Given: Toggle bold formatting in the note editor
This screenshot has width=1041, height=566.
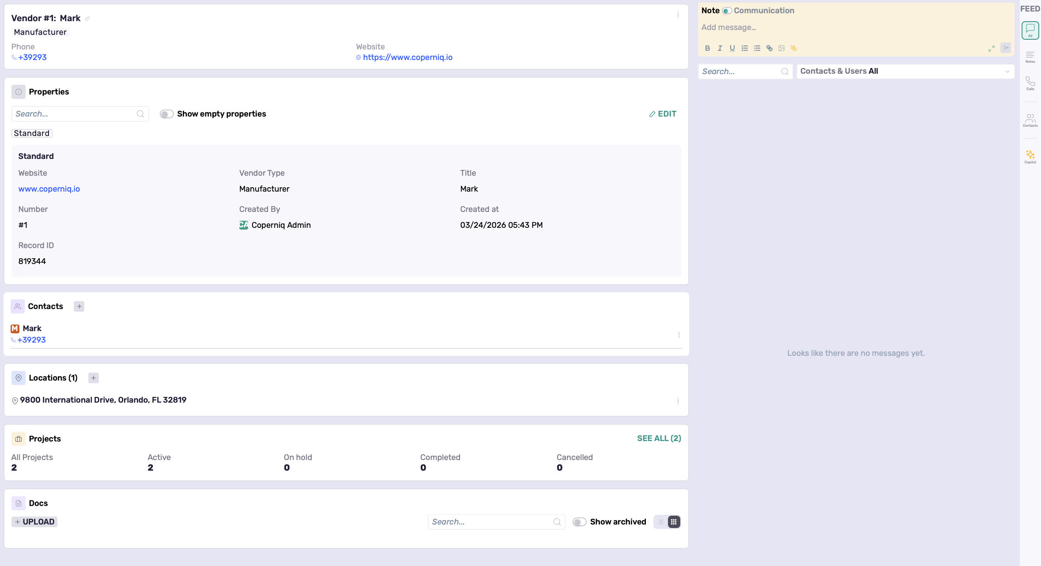Looking at the screenshot, I should [x=707, y=48].
